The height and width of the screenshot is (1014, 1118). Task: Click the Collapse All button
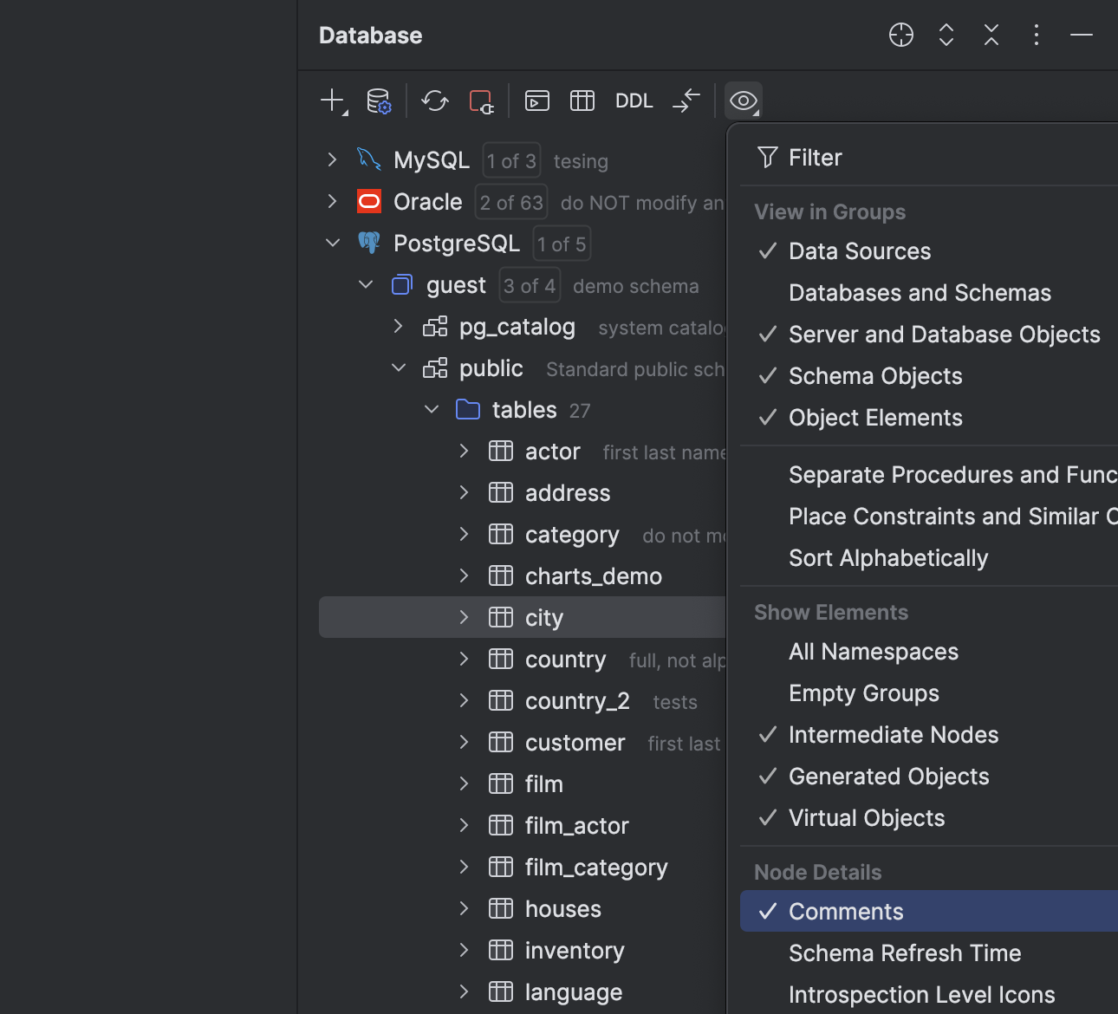click(x=991, y=35)
